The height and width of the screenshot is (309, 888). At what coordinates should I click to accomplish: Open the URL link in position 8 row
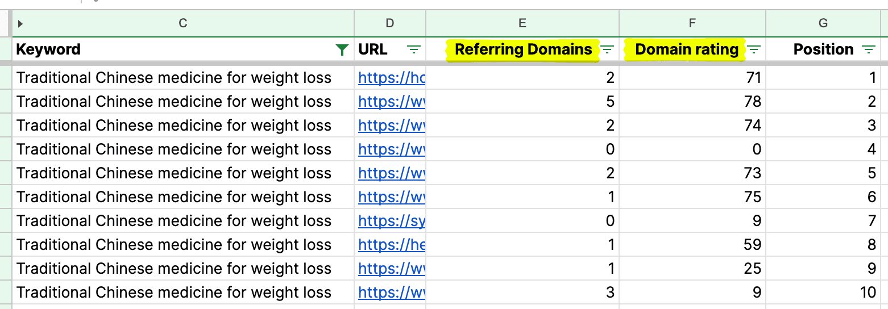click(392, 245)
